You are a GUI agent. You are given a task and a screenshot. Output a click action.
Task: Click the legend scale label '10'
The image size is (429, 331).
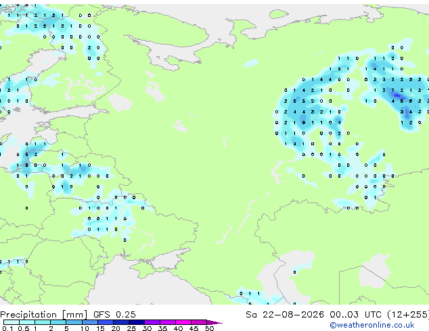click(x=85, y=328)
